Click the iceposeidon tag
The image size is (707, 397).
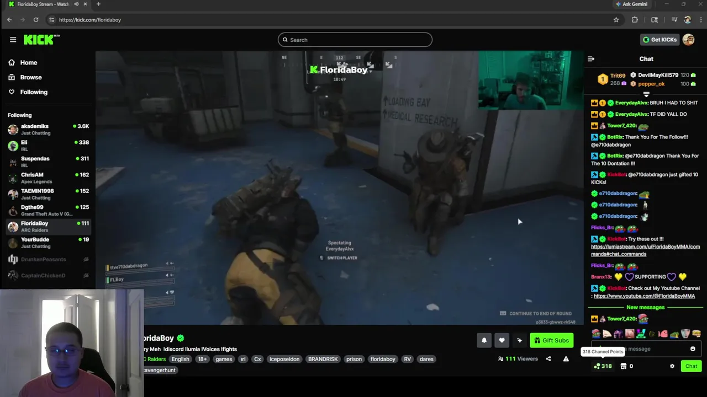(284, 359)
